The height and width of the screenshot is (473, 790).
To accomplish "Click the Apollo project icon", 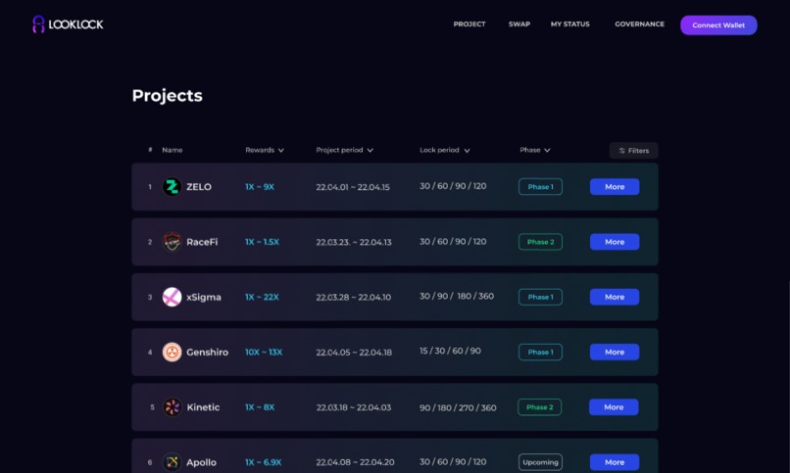I will pyautogui.click(x=172, y=462).
